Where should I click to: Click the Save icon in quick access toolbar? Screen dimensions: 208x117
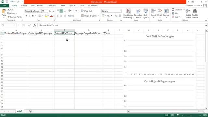[7, 2]
